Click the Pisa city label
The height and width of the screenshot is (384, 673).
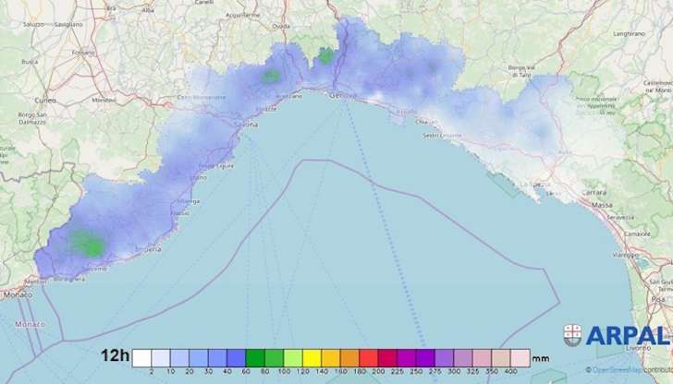click(x=658, y=300)
